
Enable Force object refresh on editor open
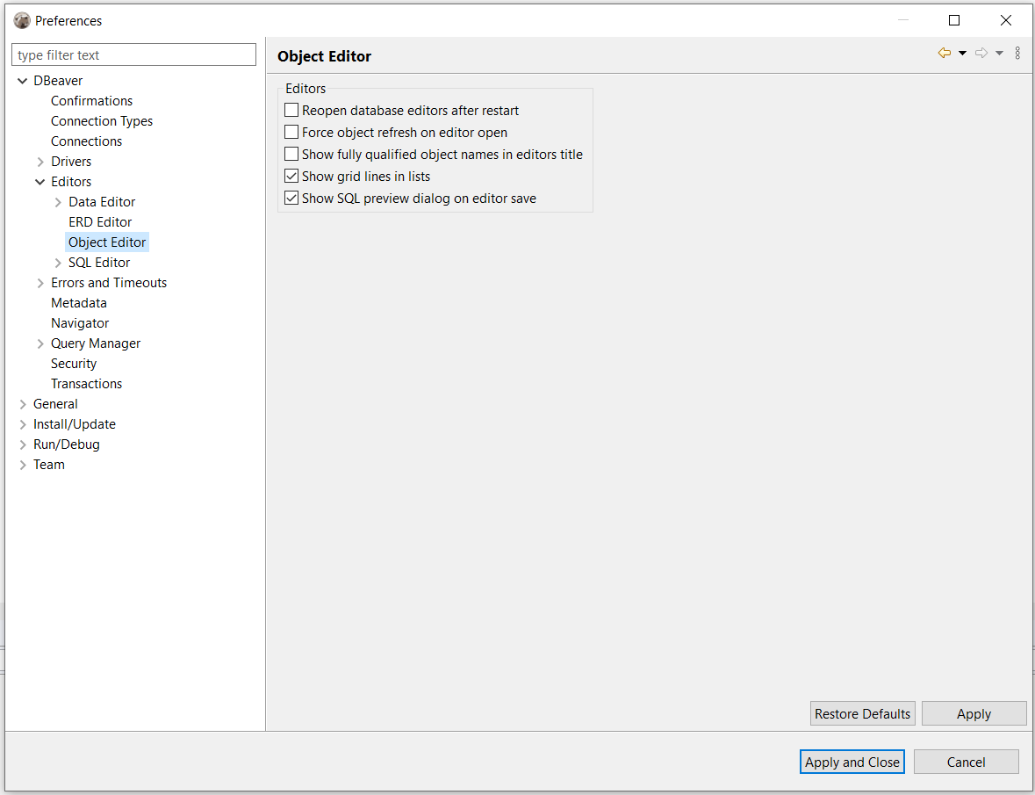291,132
